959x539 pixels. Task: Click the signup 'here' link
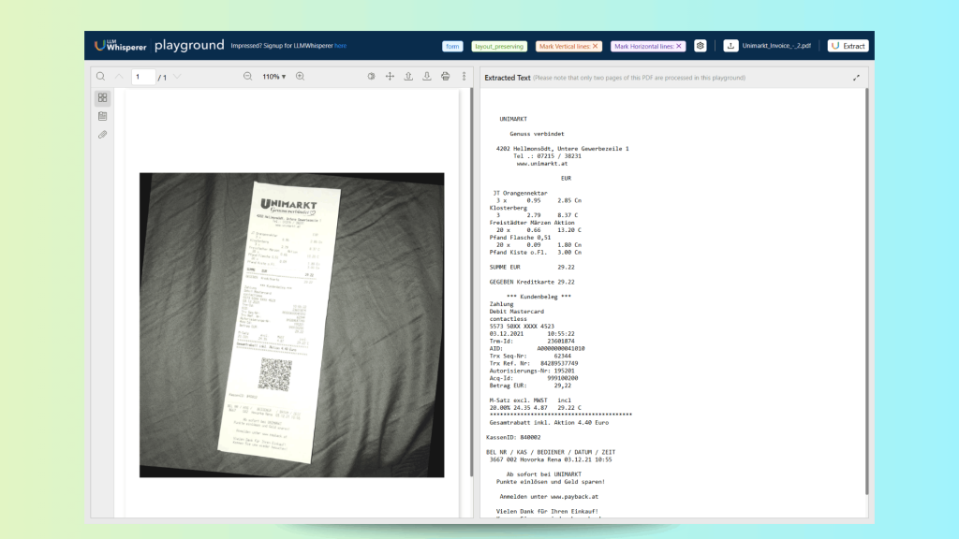pyautogui.click(x=340, y=46)
